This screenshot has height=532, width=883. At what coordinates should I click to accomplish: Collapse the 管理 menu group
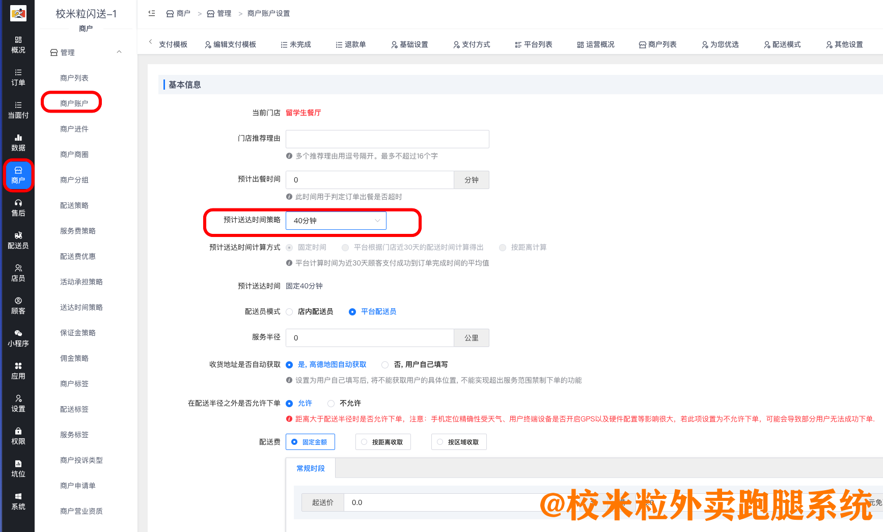(x=119, y=52)
